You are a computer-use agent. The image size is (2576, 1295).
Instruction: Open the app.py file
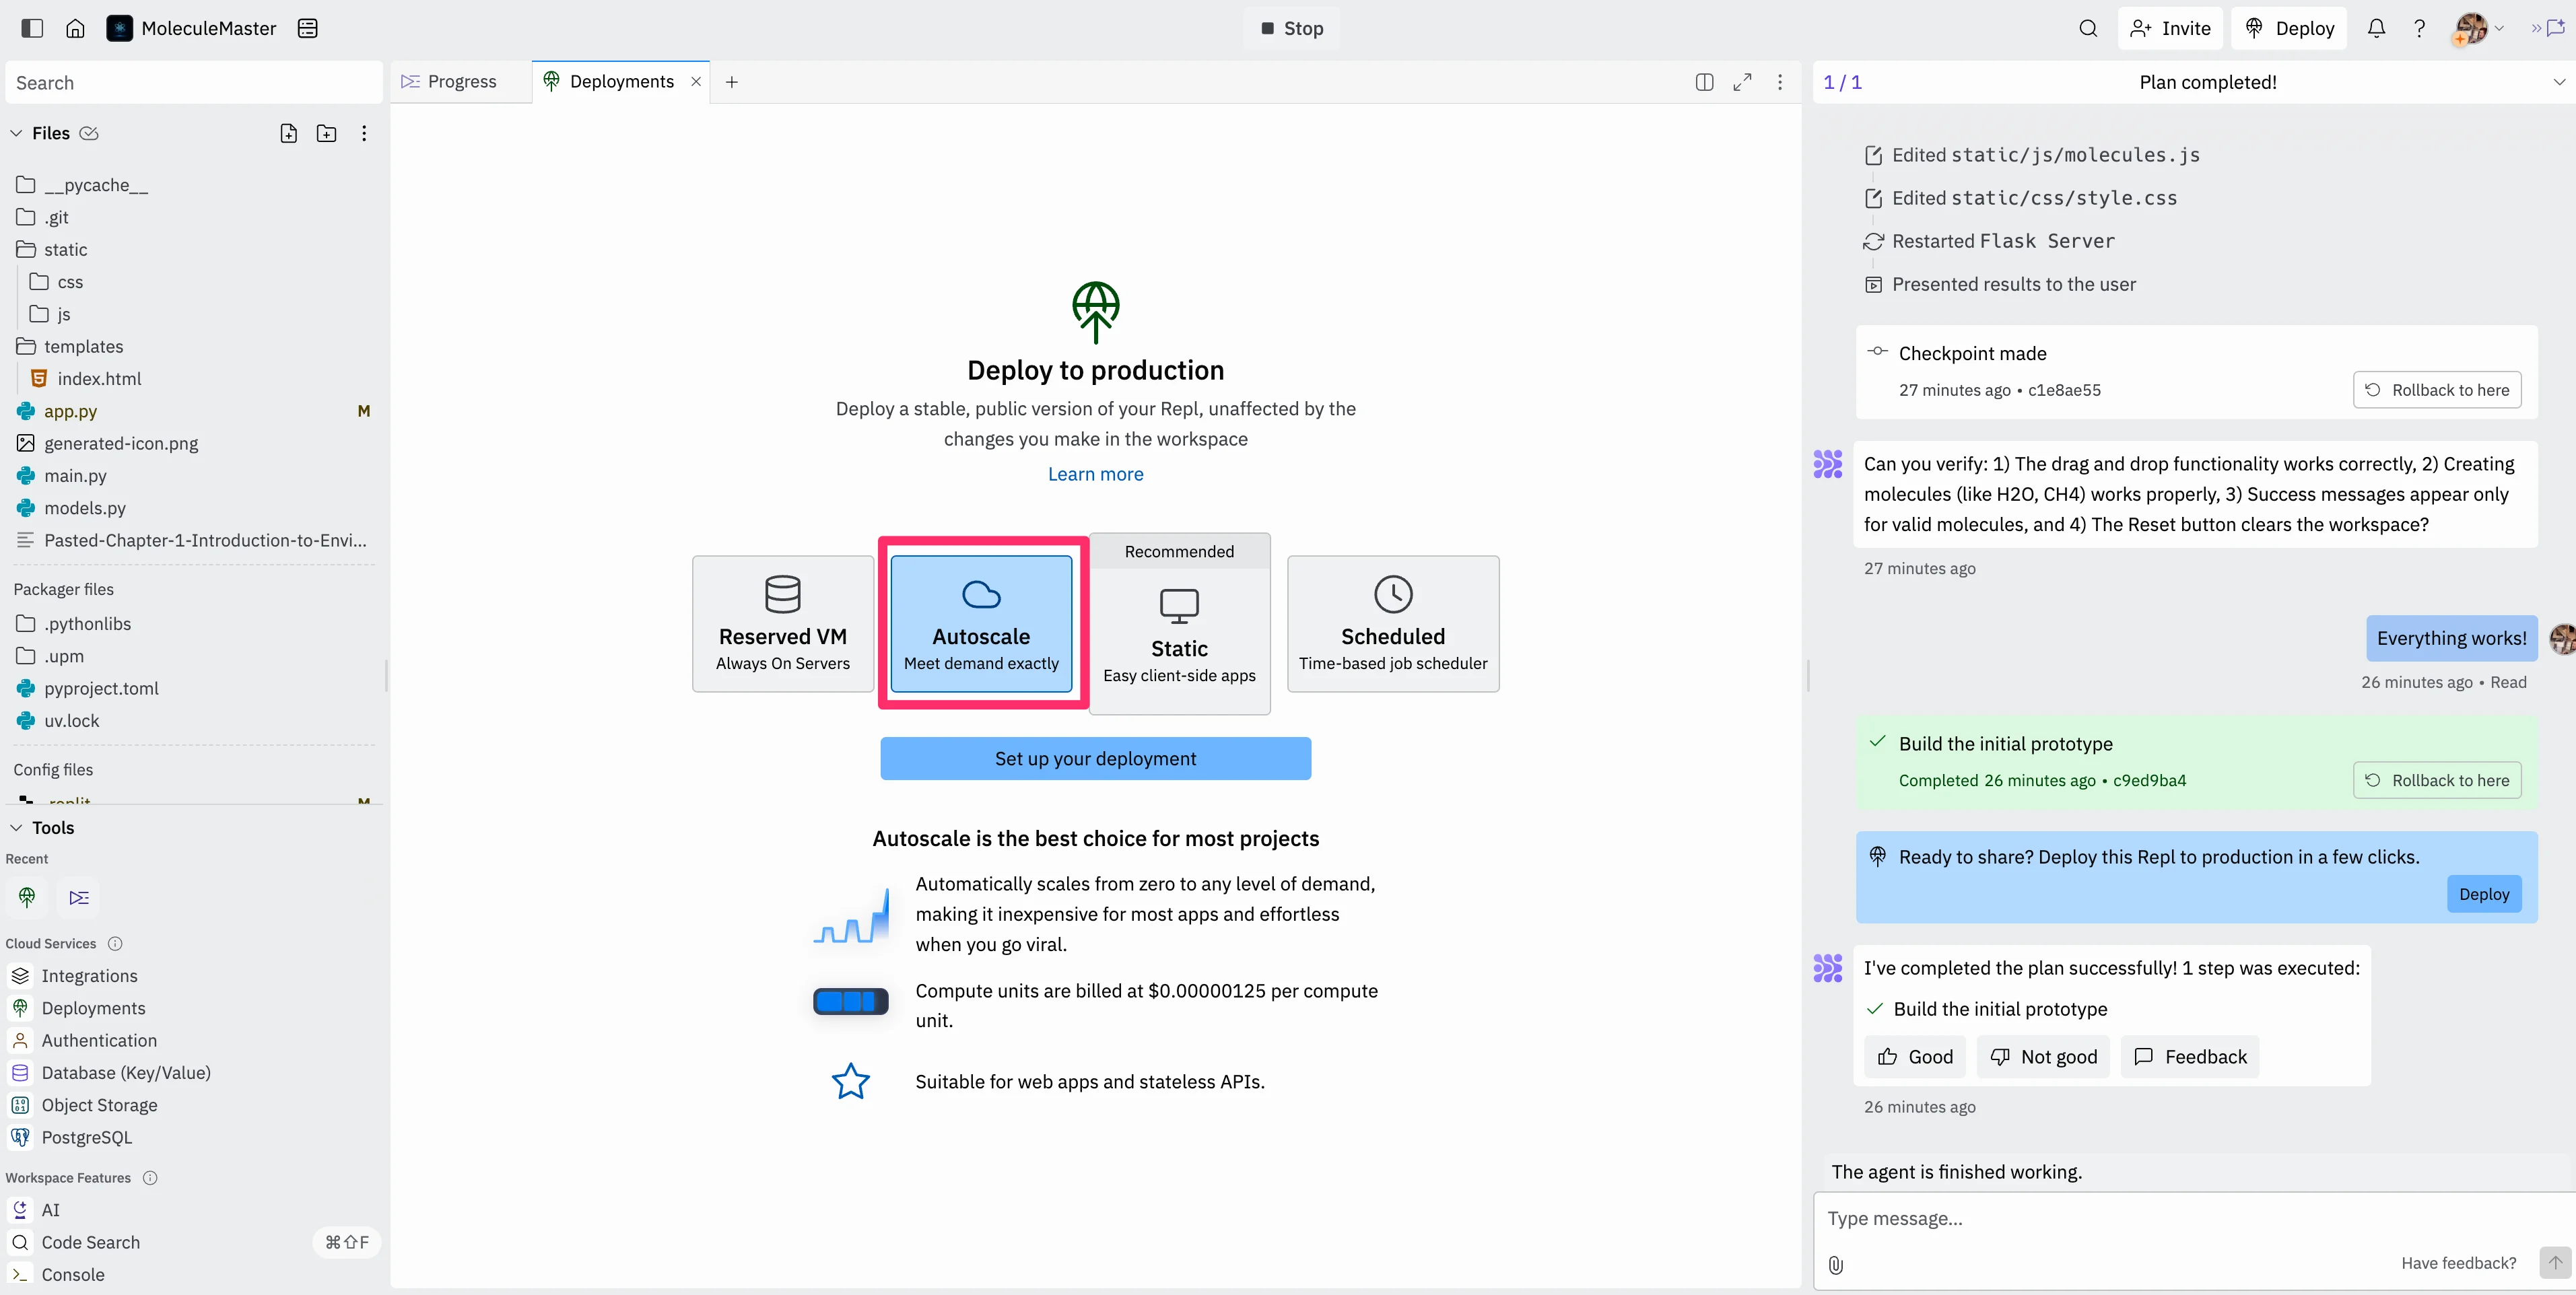(70, 411)
